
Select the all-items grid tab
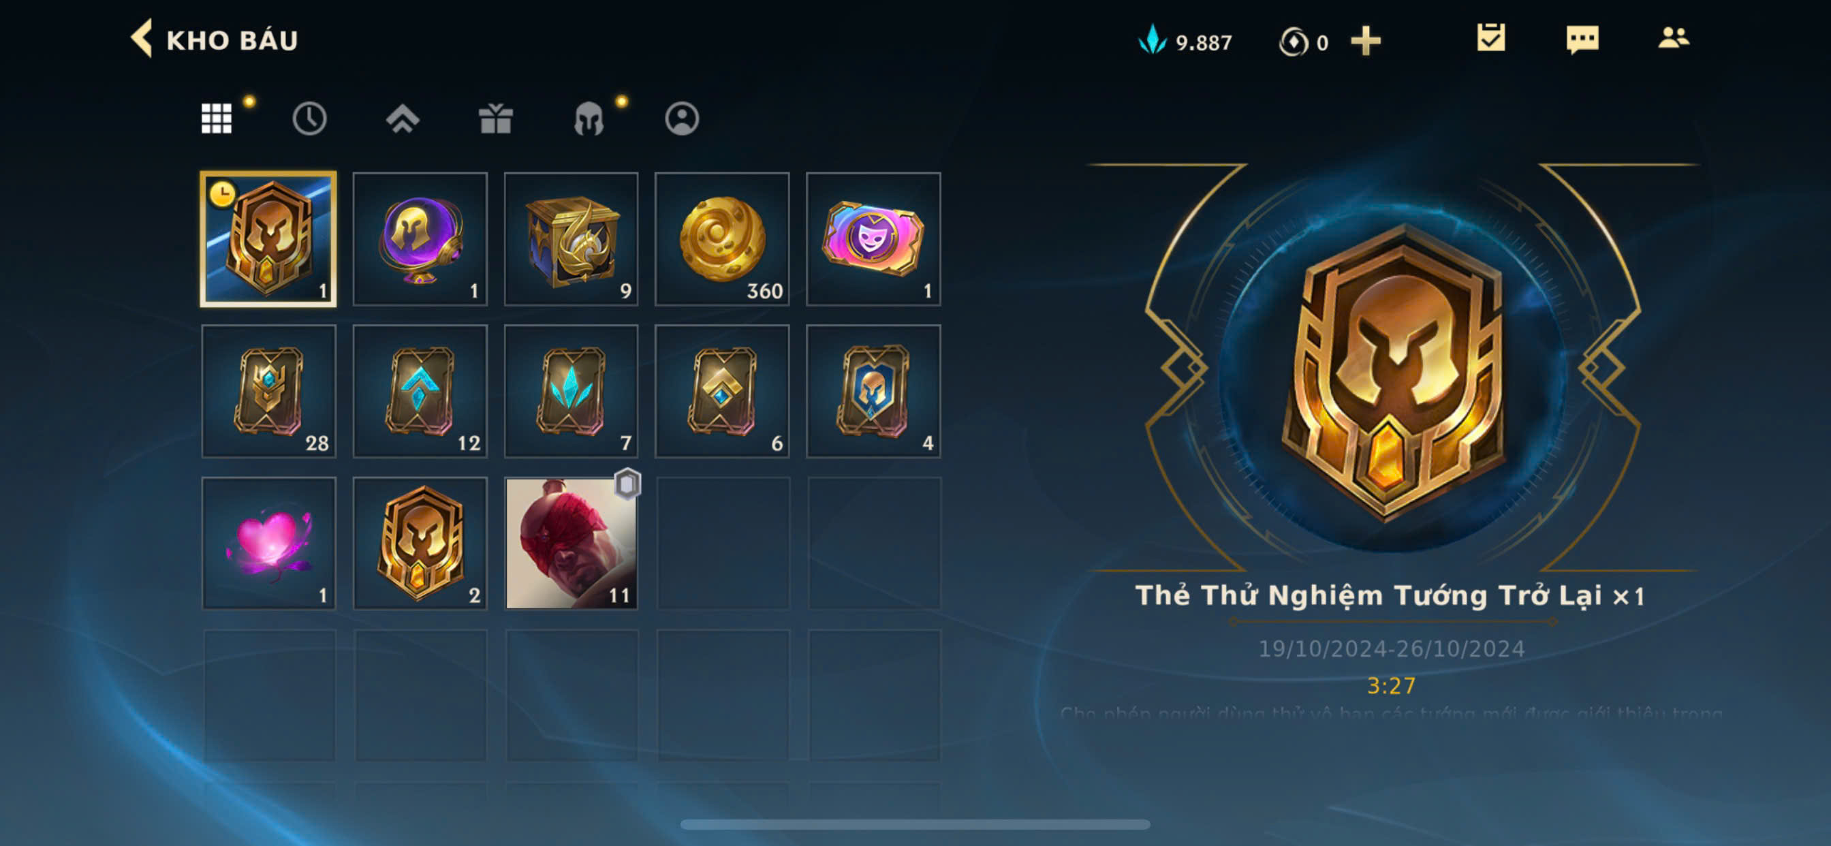pos(217,118)
